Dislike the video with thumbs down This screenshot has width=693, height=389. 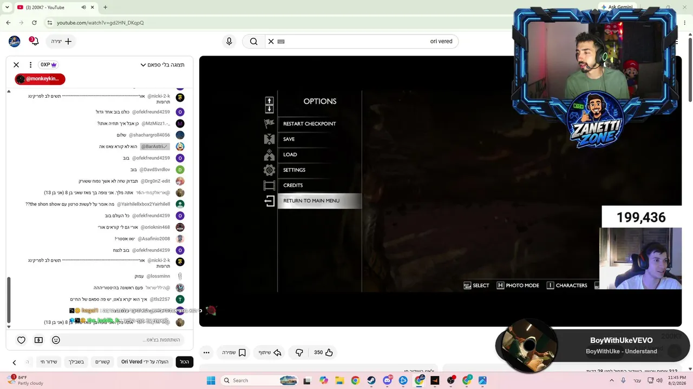[299, 352]
